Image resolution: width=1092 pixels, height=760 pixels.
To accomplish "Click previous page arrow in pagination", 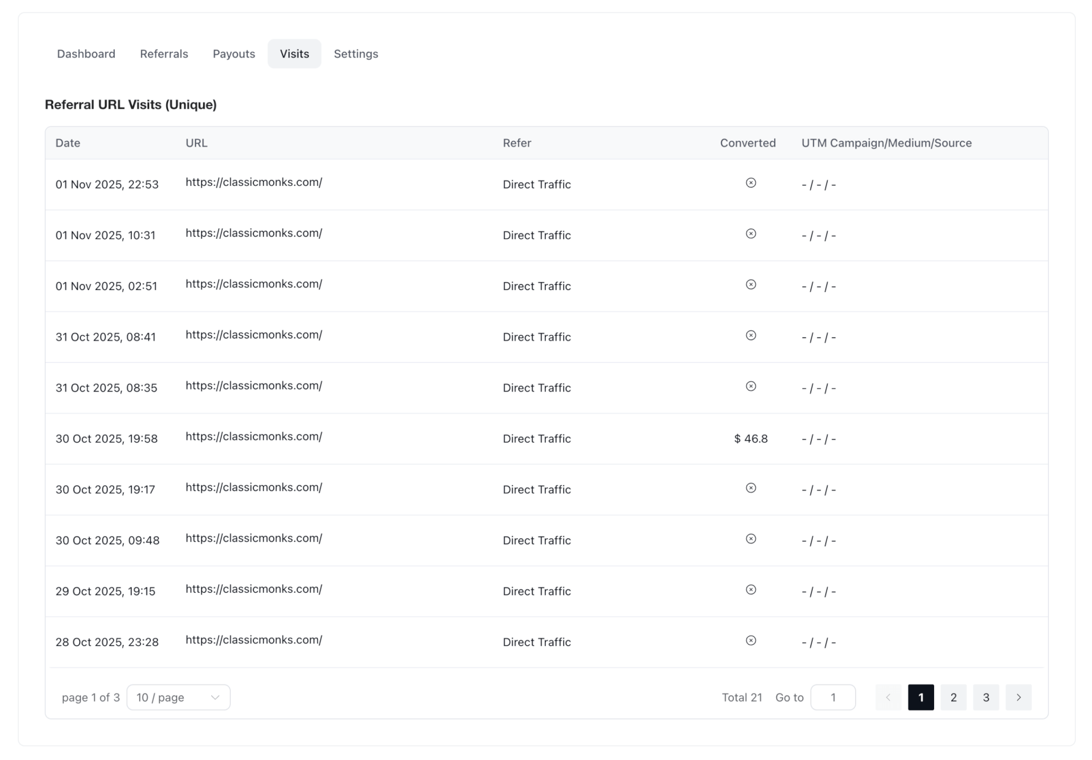I will coord(888,697).
